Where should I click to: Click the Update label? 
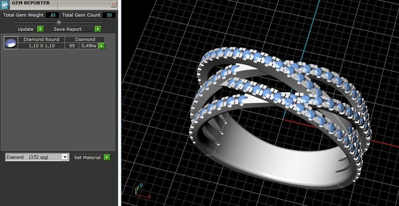coord(26,29)
